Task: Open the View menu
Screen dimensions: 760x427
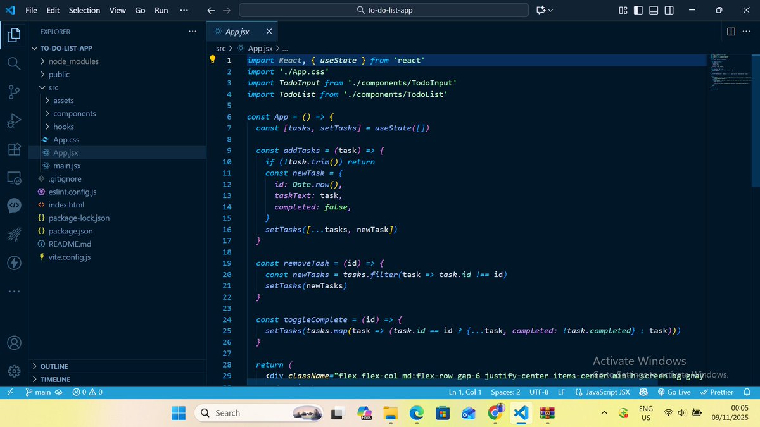Action: tap(117, 9)
